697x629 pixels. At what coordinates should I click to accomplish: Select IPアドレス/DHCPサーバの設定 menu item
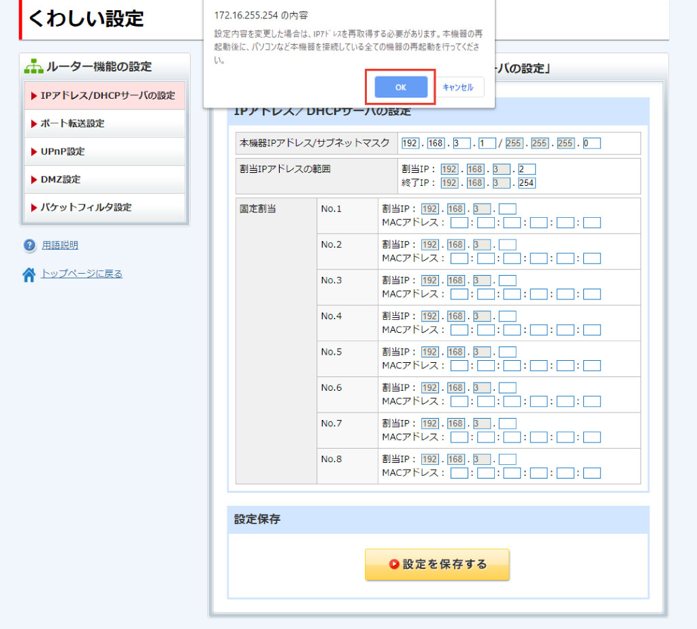pos(105,95)
